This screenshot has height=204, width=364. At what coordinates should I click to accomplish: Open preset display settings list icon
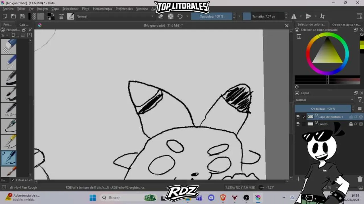click(x=23, y=35)
